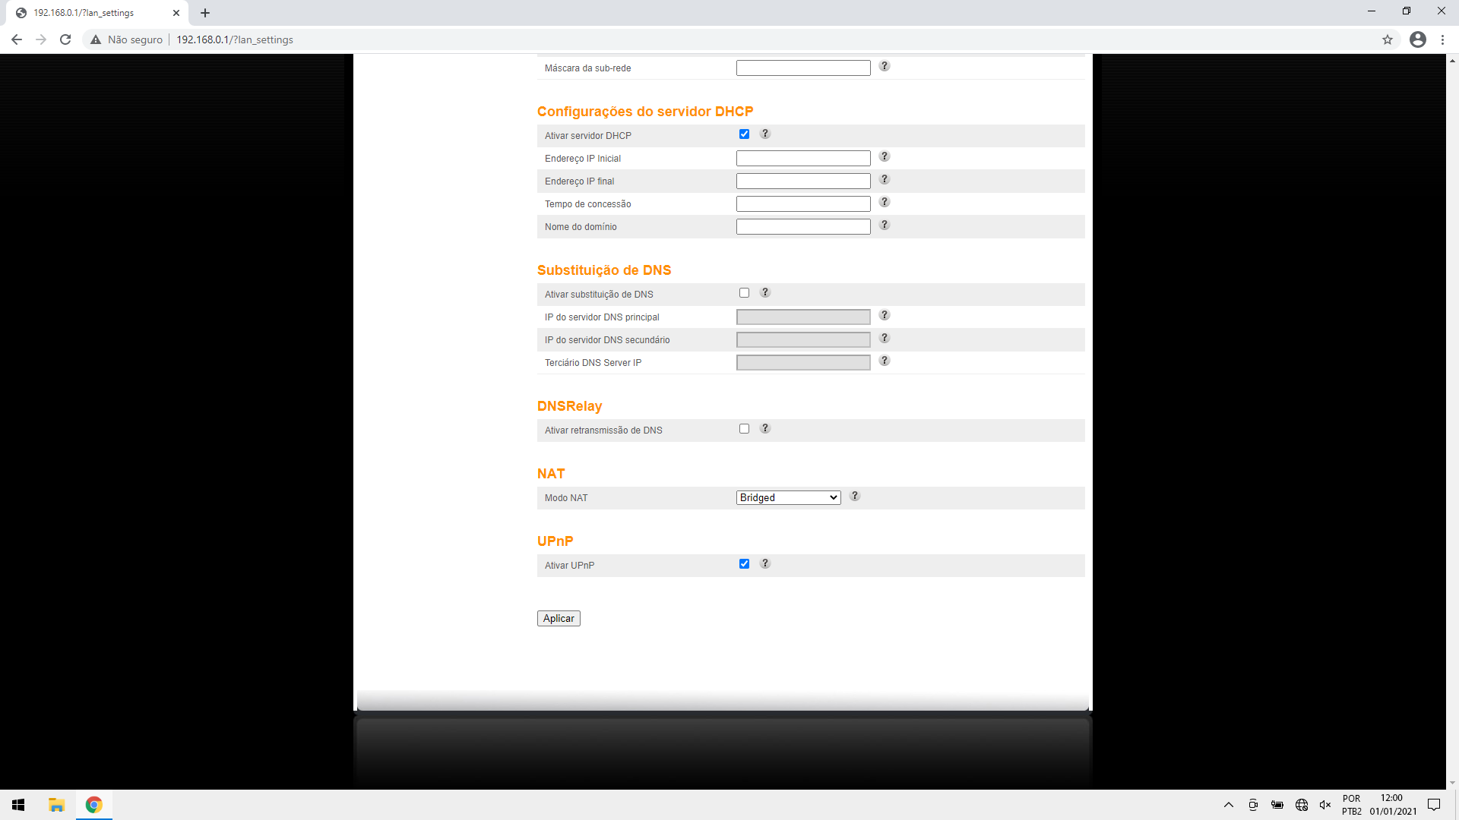
Task: Click Aplicar button
Action: (x=559, y=618)
